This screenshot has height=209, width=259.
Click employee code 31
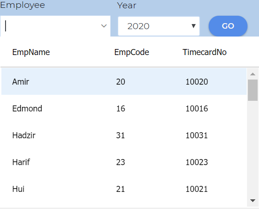[x=120, y=135]
